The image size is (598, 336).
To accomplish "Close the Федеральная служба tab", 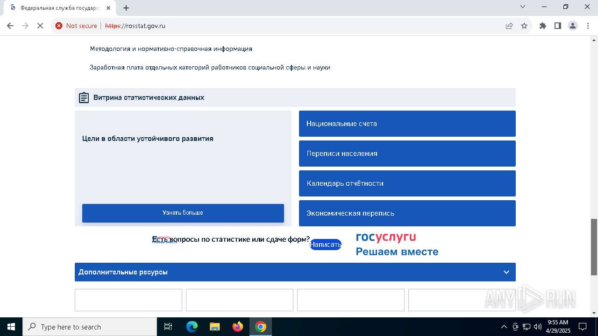I will tap(109, 8).
